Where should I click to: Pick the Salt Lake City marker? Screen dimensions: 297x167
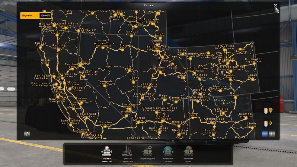[x=157, y=51]
